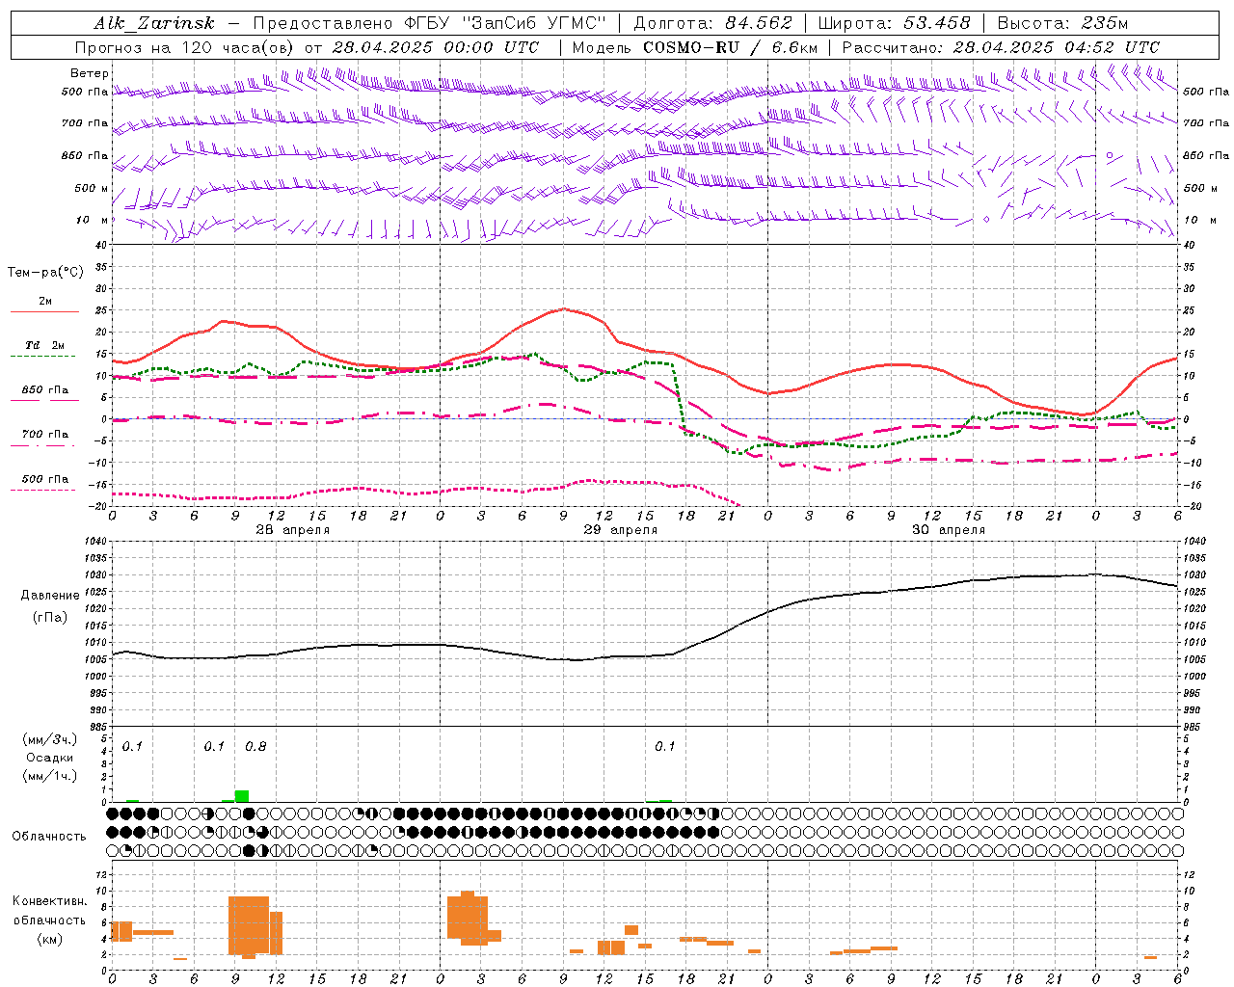Click the (мм/3ч.) precipitation unit label
Screen dimensions: 1234x987
[50, 739]
